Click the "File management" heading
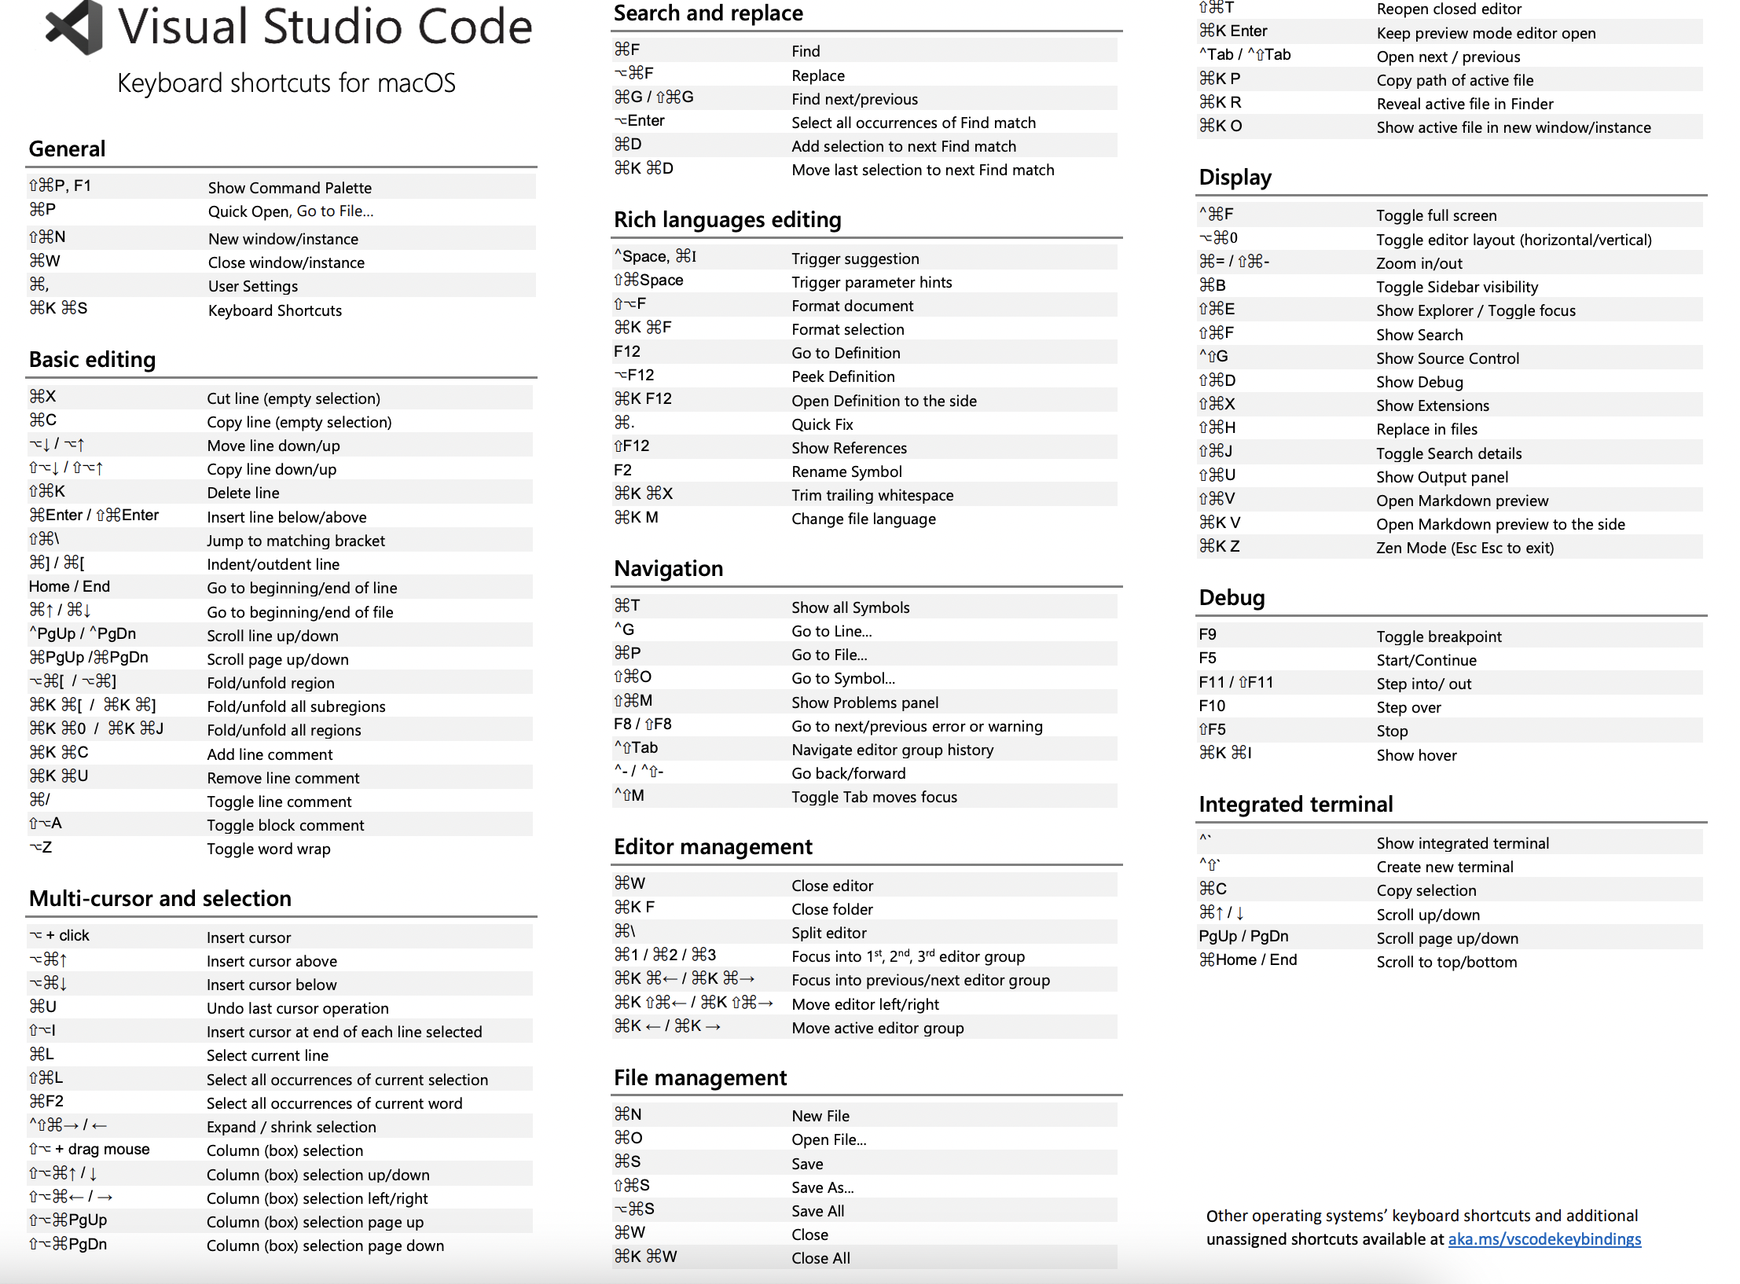The height and width of the screenshot is (1284, 1740). click(x=700, y=1077)
